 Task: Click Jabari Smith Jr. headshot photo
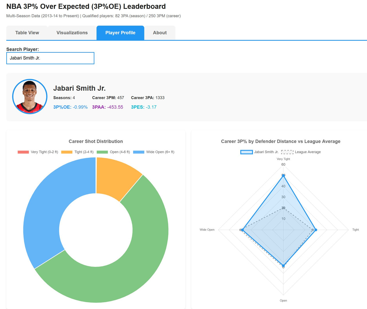[x=30, y=96]
